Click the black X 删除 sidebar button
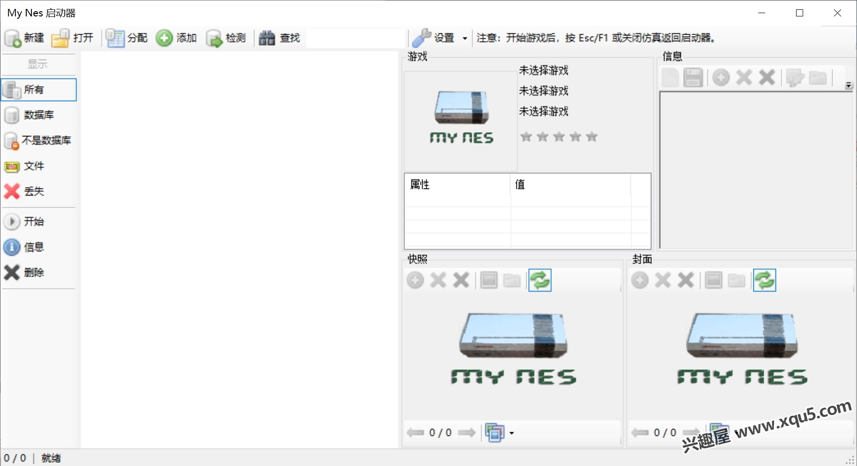 pyautogui.click(x=39, y=272)
